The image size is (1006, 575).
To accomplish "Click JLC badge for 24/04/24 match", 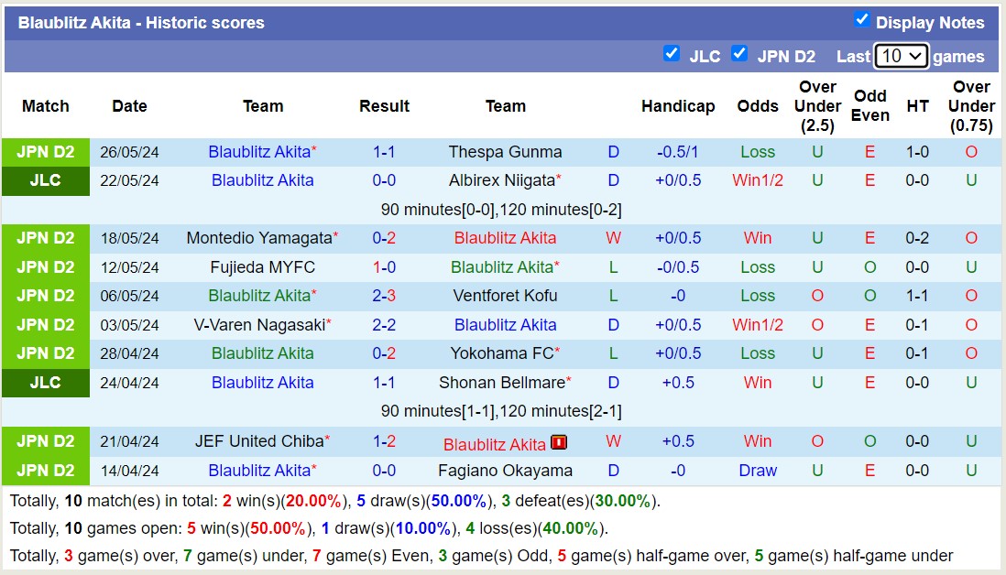I will [46, 383].
